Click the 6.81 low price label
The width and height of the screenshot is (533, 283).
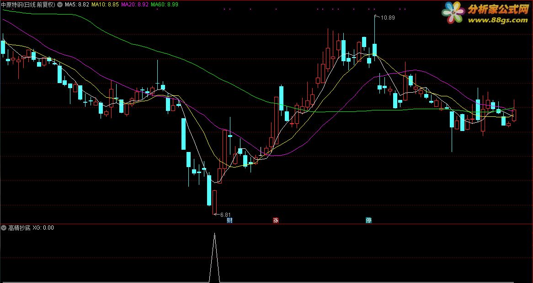pos(225,215)
